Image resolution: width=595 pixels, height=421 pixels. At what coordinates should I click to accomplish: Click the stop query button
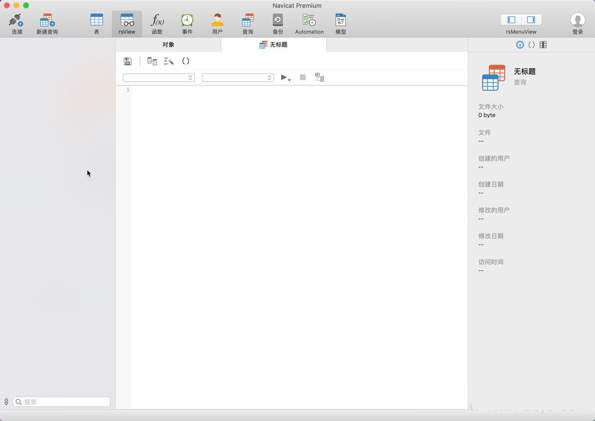point(303,77)
